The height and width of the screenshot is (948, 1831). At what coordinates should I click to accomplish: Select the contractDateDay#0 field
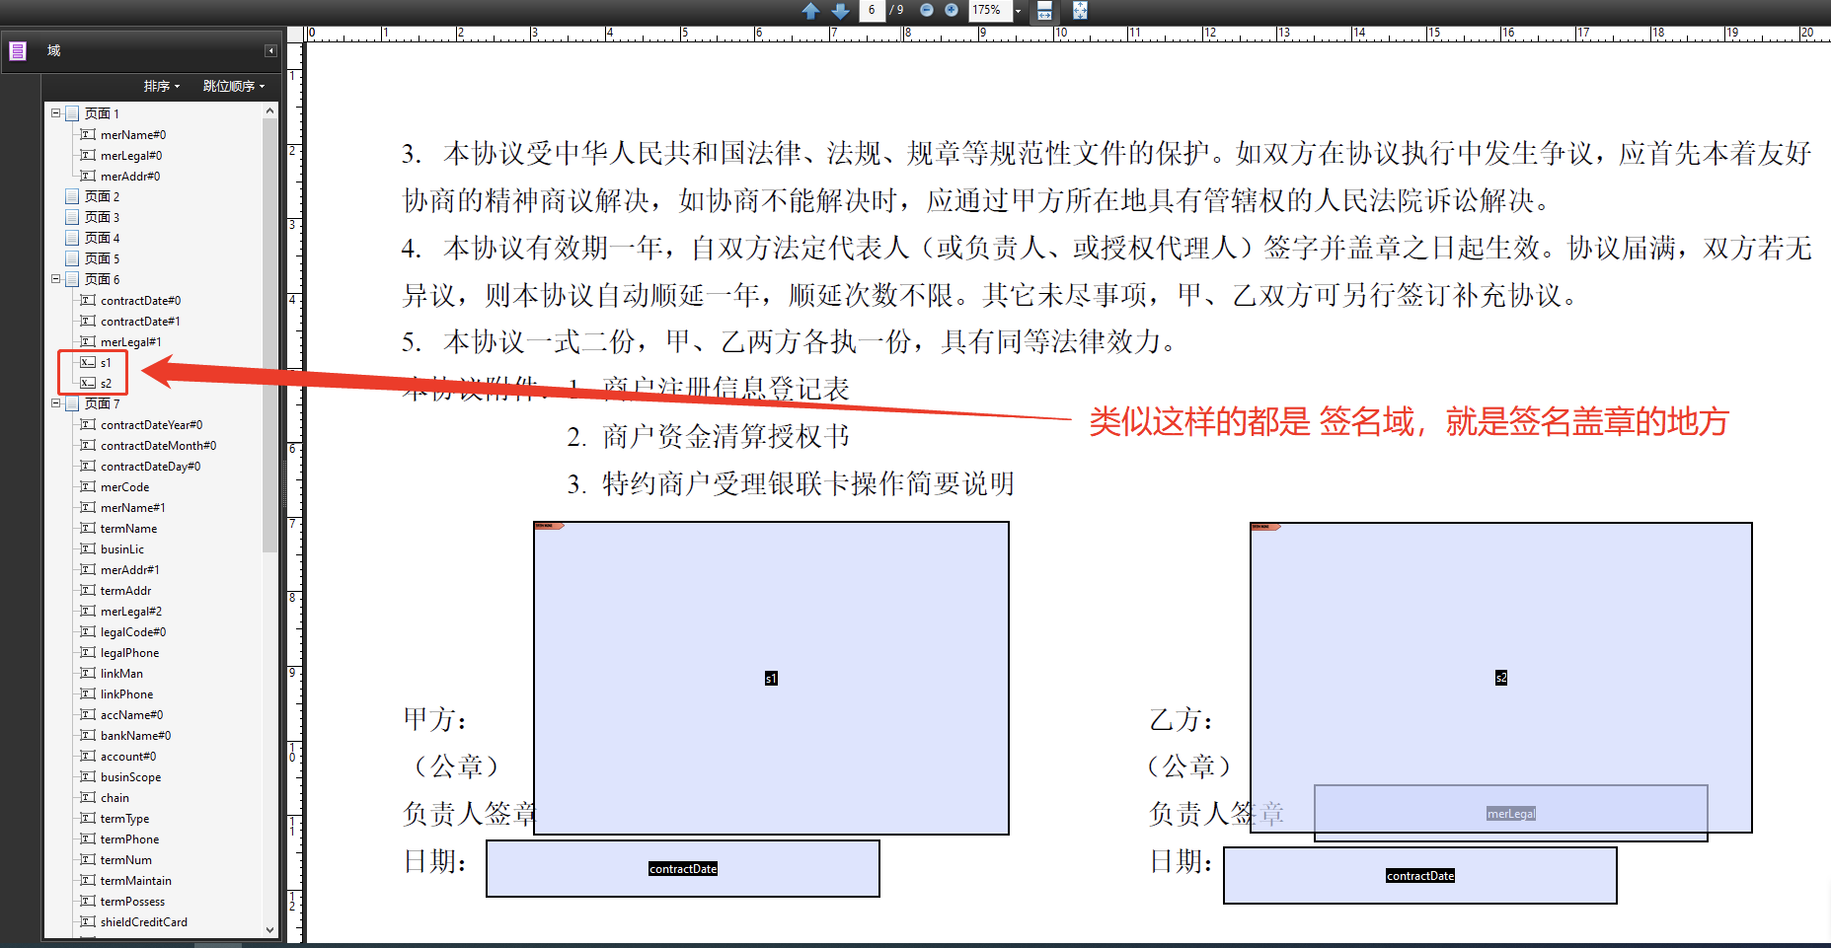(150, 467)
